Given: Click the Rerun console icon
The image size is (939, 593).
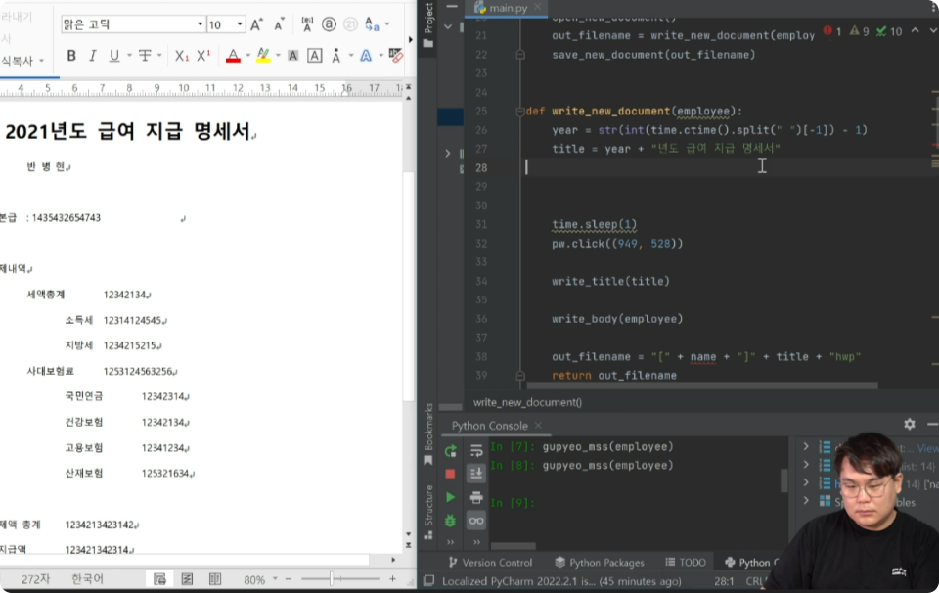Looking at the screenshot, I should (x=450, y=451).
